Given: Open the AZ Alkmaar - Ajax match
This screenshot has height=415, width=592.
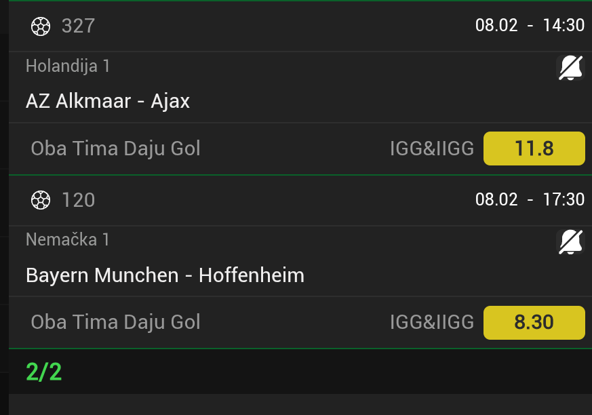Looking at the screenshot, I should point(108,101).
